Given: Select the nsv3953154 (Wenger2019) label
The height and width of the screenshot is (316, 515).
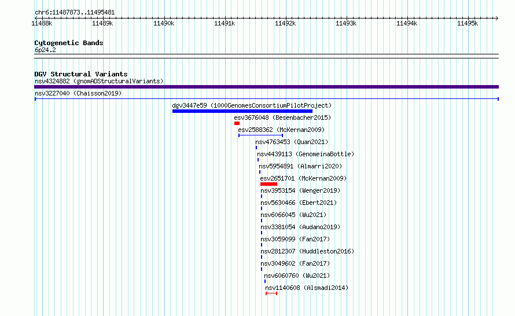Looking at the screenshot, I should [x=300, y=190].
